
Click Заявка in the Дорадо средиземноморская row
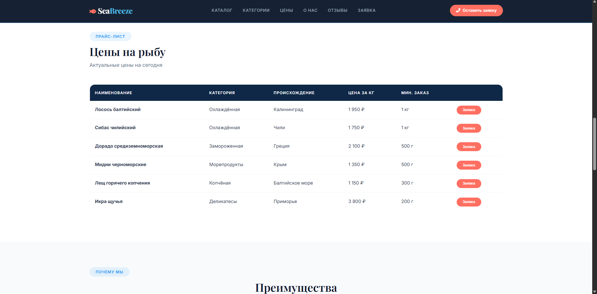click(469, 147)
